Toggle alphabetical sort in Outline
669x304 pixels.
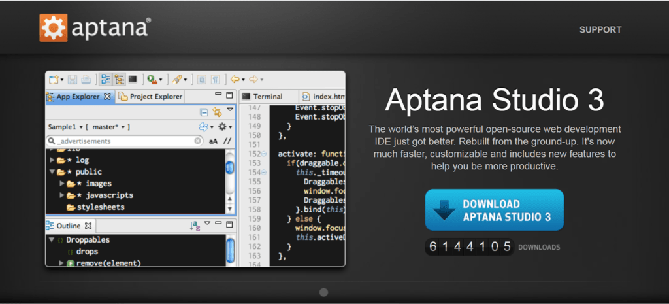(x=195, y=226)
